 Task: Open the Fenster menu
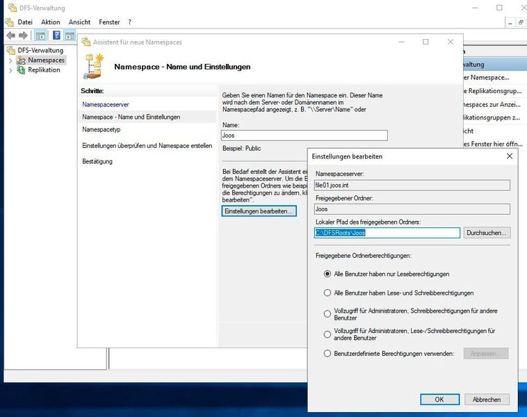[x=109, y=22]
